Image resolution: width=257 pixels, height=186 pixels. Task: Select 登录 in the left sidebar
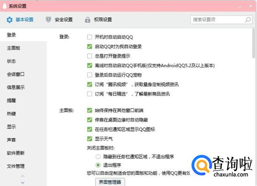click(11, 35)
